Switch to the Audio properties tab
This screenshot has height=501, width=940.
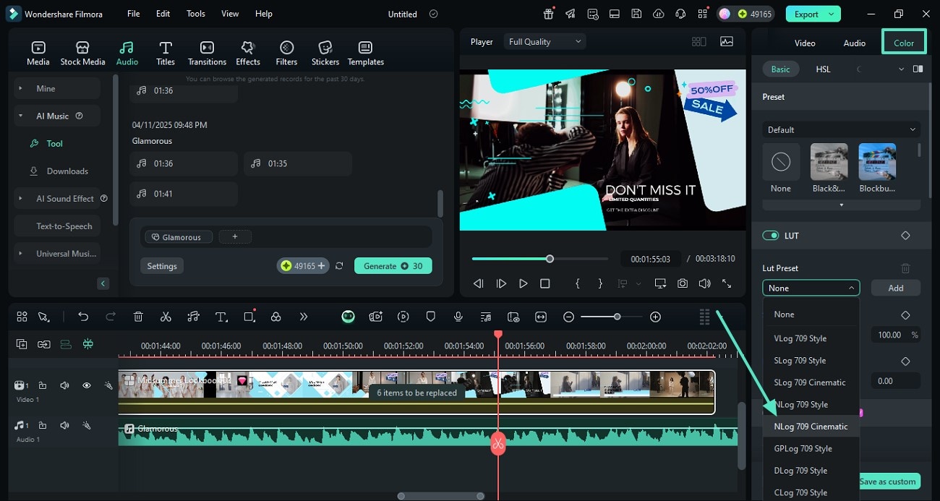(855, 43)
